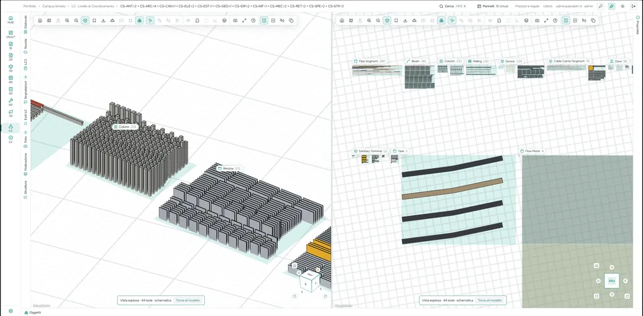This screenshot has height=316, width=643.
Task: Click the copy icon in left viewport toolbar
Action: point(291,21)
